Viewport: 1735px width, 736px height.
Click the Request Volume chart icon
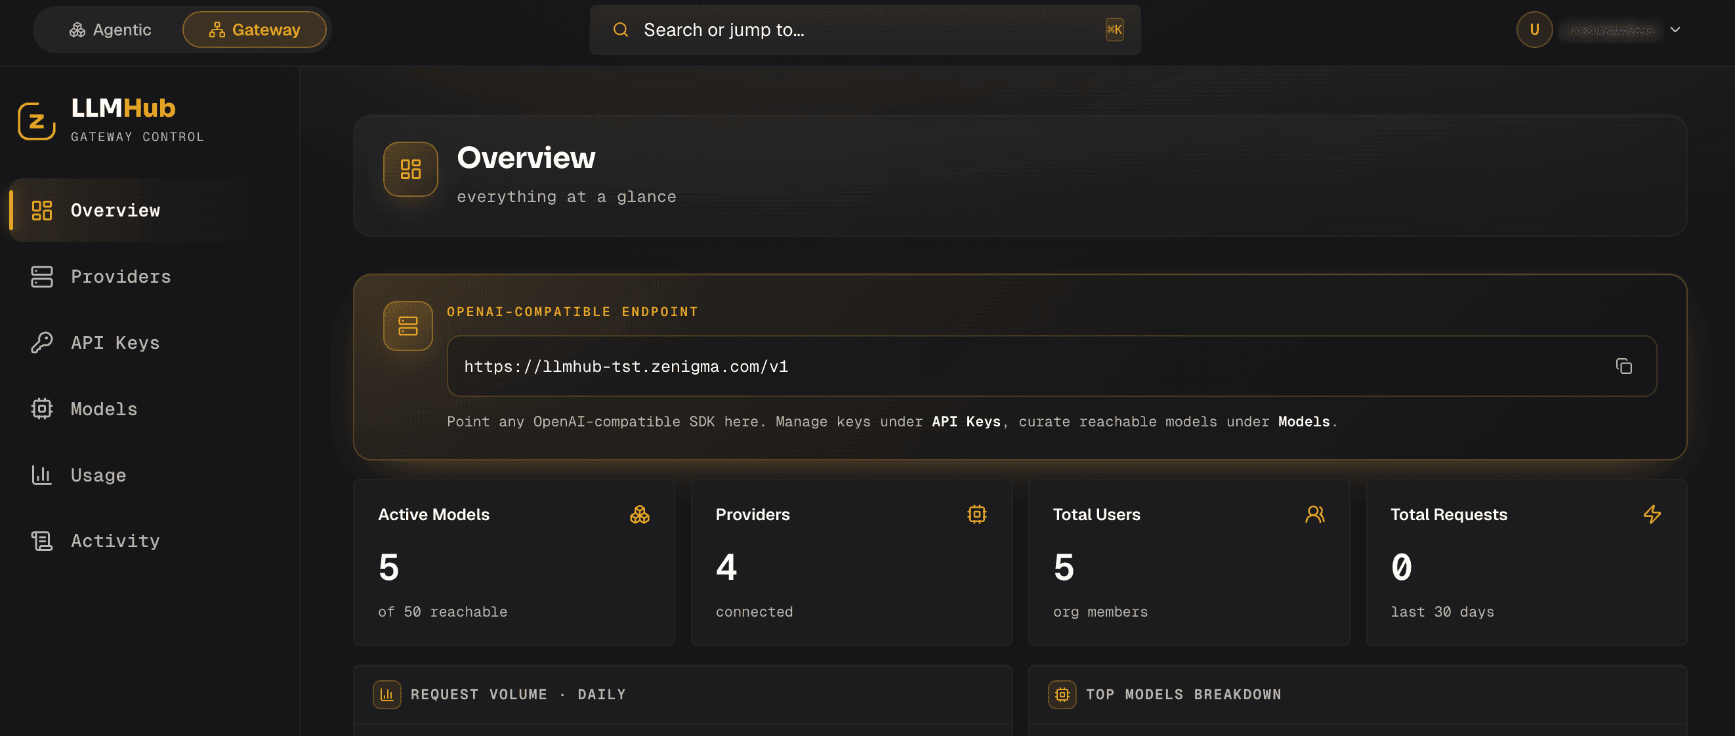387,694
